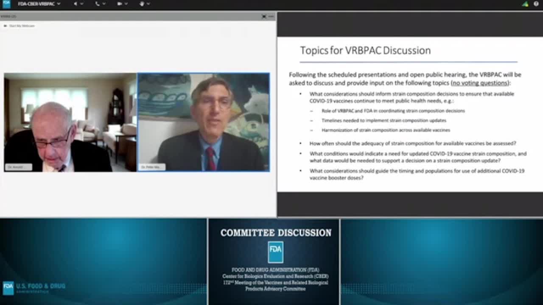
Task: Click the 'How often should the adequacy' bullet
Action: coord(413,143)
